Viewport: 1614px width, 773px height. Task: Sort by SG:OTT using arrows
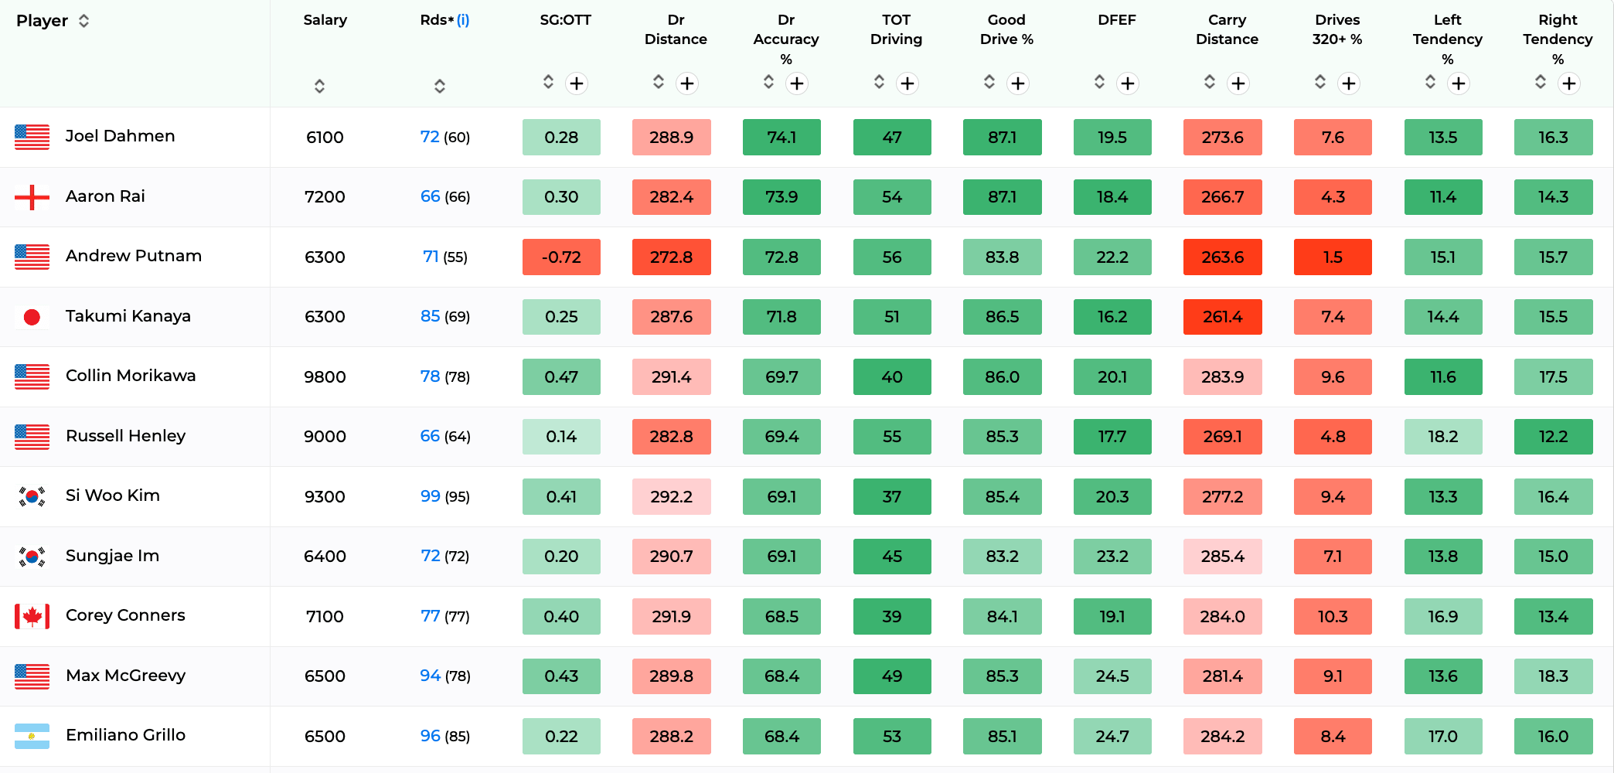(548, 82)
